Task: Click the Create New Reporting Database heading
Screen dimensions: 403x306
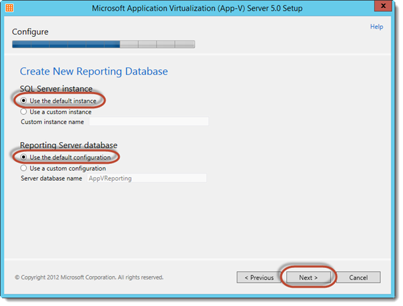Action: (94, 71)
